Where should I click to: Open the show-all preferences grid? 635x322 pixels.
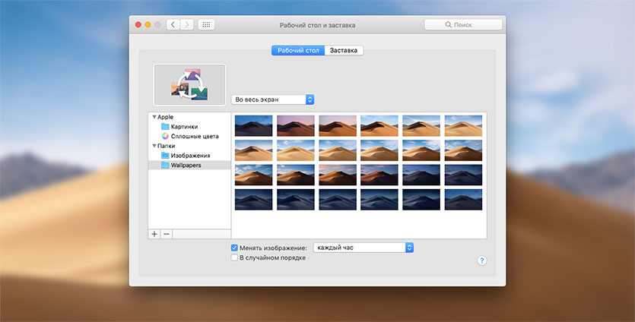(x=206, y=25)
